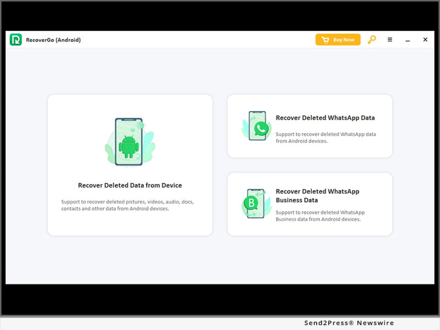
Task: Click the shopping cart icon
Action: (x=325, y=40)
